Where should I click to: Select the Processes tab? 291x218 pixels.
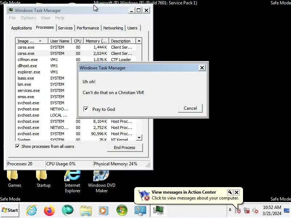click(45, 28)
